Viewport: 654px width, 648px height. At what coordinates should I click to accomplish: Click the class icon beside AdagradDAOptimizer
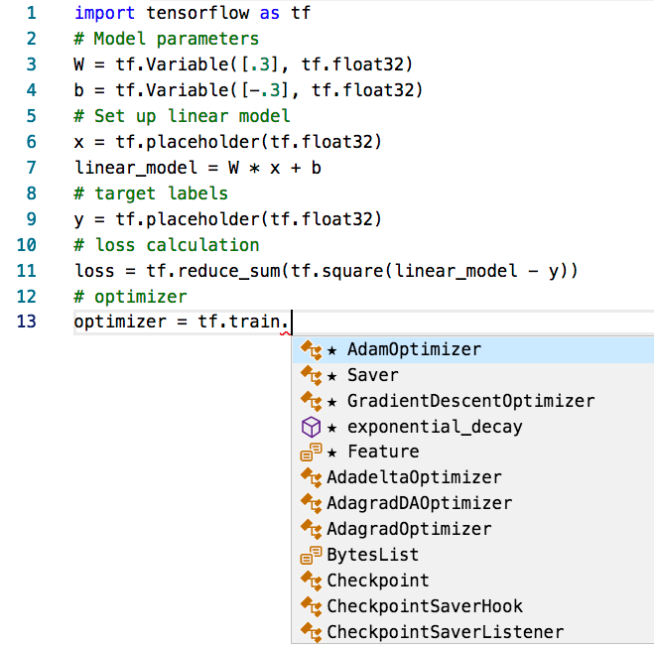[x=312, y=504]
